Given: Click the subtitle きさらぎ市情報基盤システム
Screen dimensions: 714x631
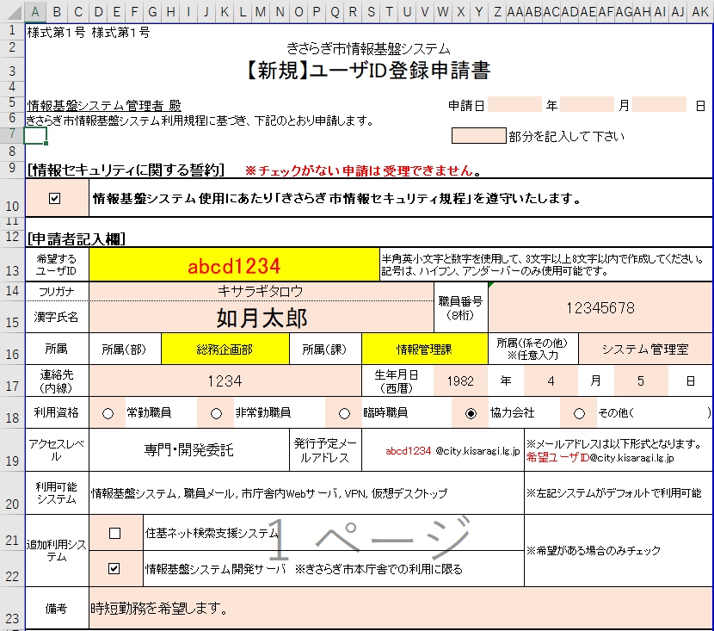Looking at the screenshot, I should [368, 48].
